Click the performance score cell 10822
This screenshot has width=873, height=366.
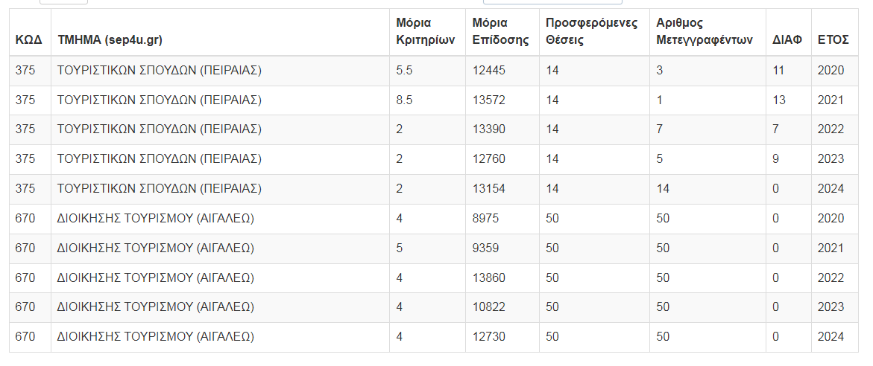coord(489,307)
